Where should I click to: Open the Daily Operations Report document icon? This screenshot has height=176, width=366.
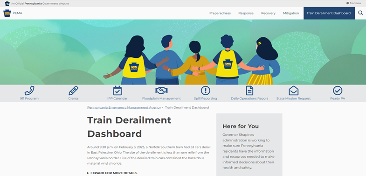point(249,91)
